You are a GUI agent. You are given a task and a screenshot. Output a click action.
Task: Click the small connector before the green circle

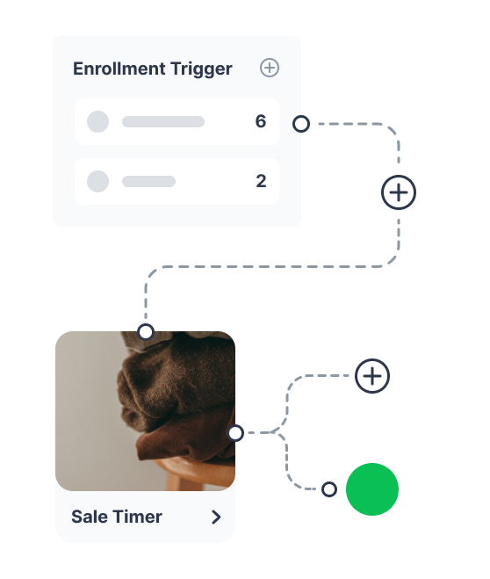pyautogui.click(x=329, y=489)
